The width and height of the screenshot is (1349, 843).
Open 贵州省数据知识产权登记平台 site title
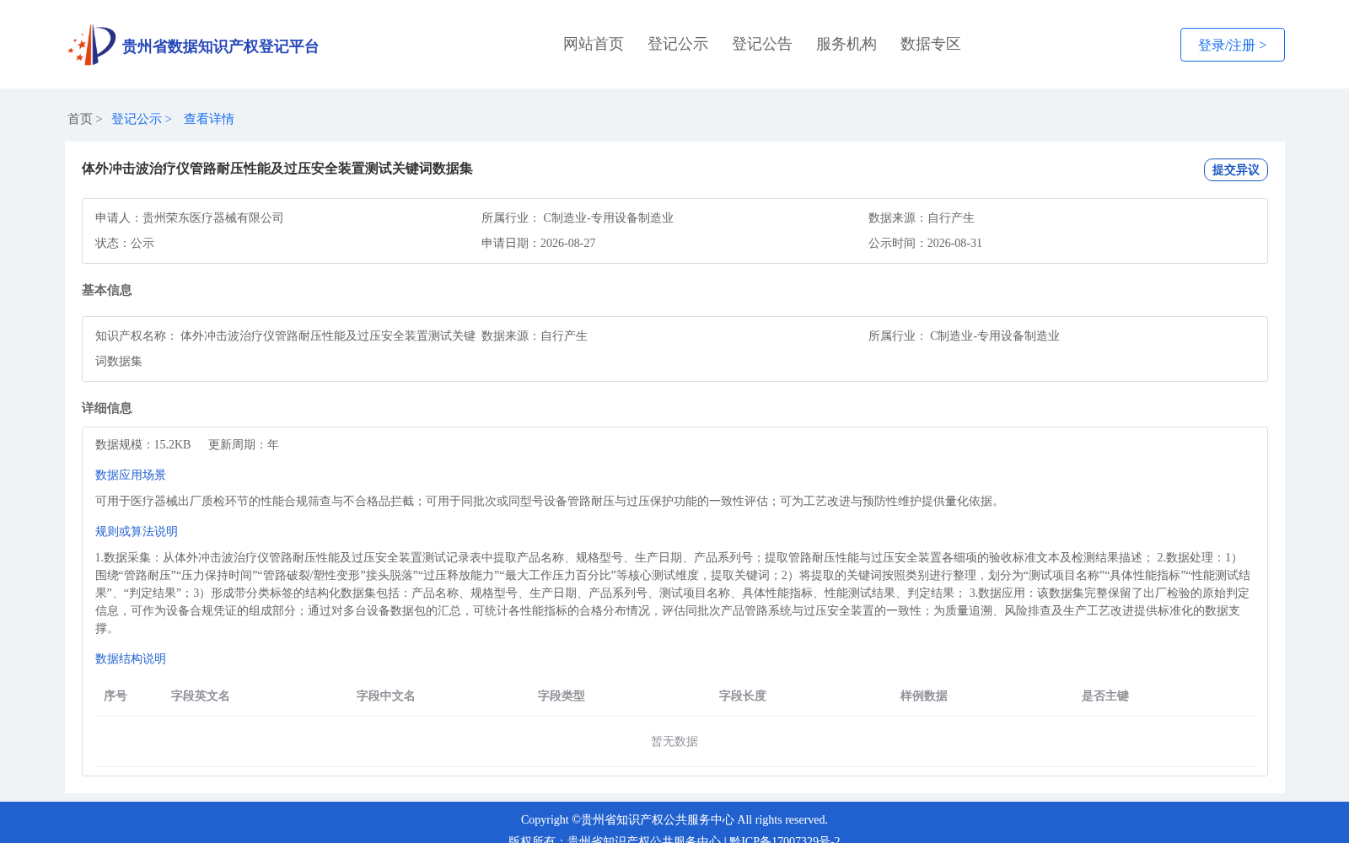pos(220,46)
